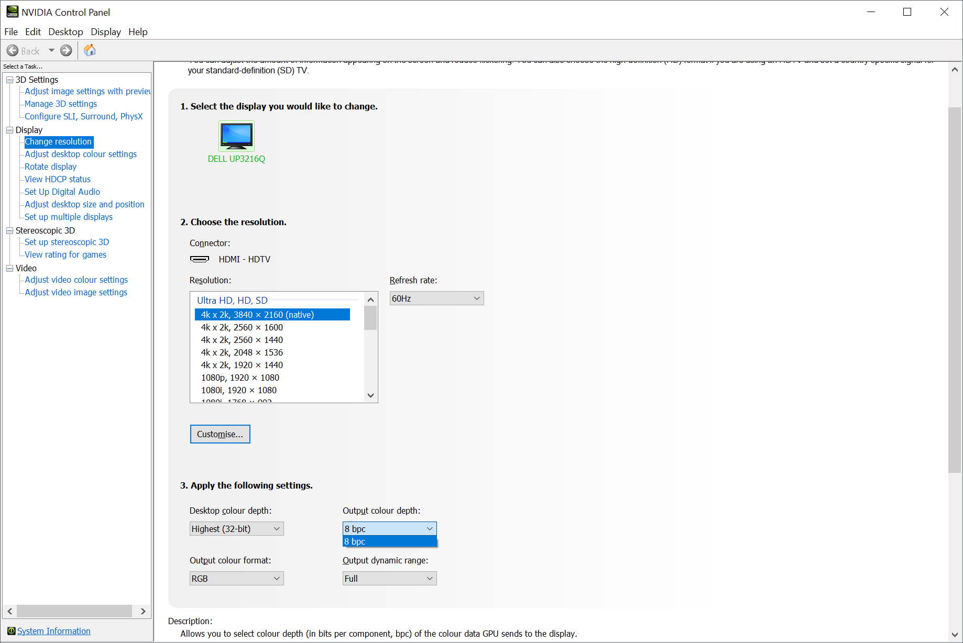Click the Customise... button
Viewport: 963px width, 643px height.
tap(220, 434)
